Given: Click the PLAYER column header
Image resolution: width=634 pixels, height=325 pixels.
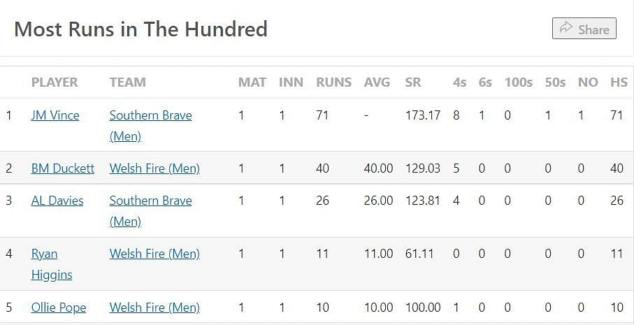Looking at the screenshot, I should (x=55, y=82).
